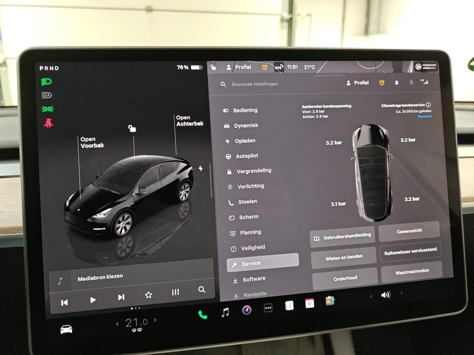The height and width of the screenshot is (355, 474).
Task: Open the phone app in the dock
Action: point(203,314)
